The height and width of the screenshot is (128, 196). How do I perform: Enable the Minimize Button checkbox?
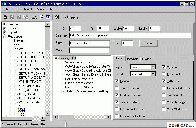117,109
